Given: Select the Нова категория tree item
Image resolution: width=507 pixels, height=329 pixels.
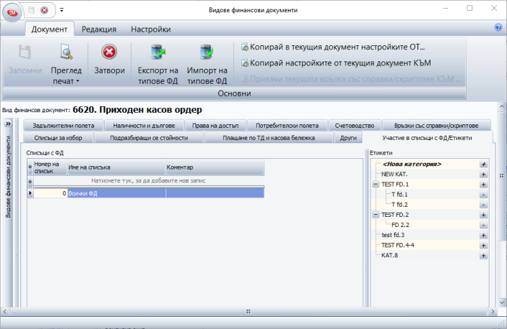Looking at the screenshot, I should [x=412, y=164].
